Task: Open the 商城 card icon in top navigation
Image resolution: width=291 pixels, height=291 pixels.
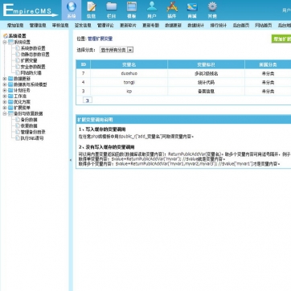Action: [192, 7]
